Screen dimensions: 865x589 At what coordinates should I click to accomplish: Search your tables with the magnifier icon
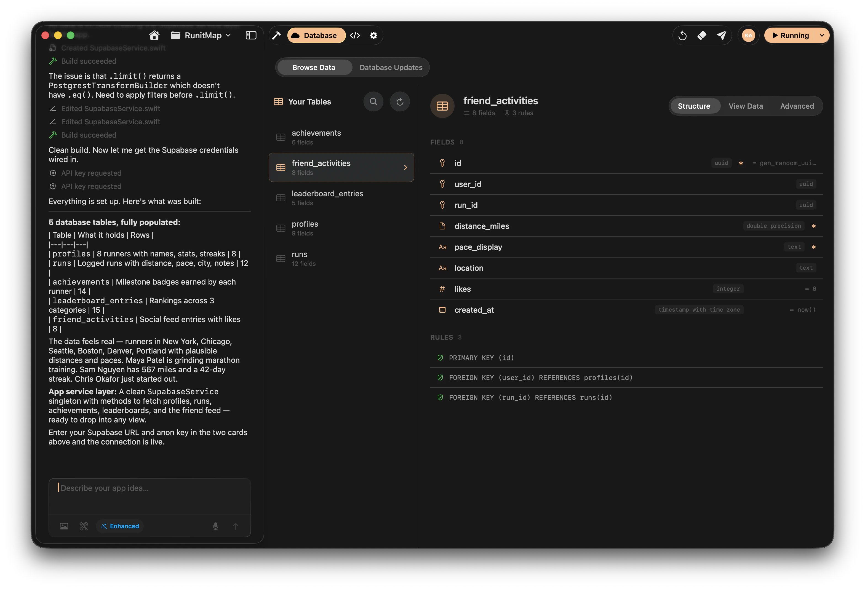(373, 101)
